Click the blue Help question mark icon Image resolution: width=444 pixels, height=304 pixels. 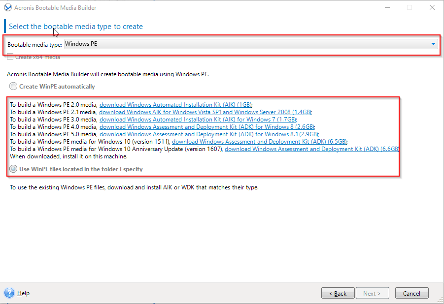click(x=9, y=293)
